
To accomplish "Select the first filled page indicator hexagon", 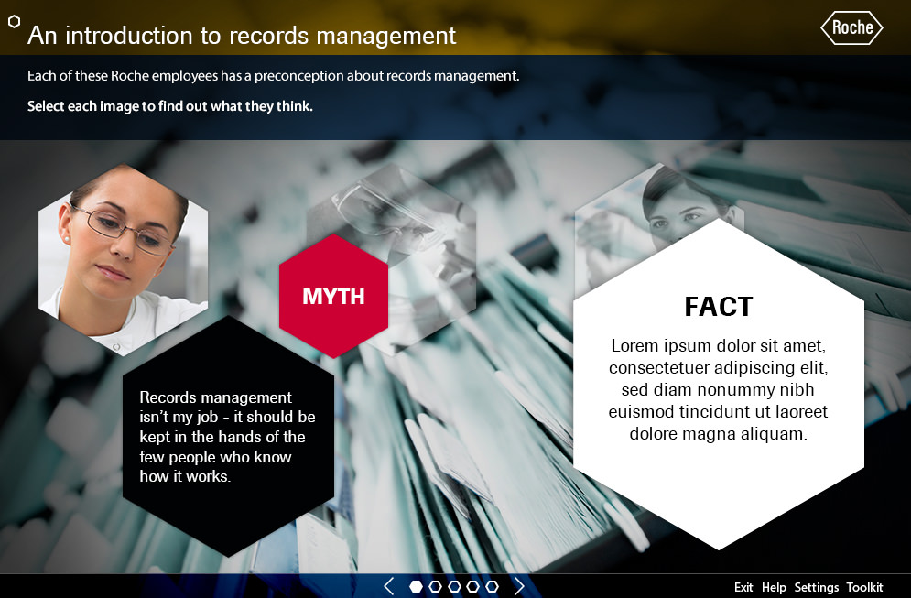I will [x=417, y=586].
